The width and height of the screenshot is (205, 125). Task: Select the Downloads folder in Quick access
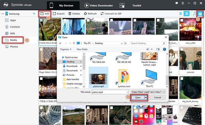click(72, 66)
